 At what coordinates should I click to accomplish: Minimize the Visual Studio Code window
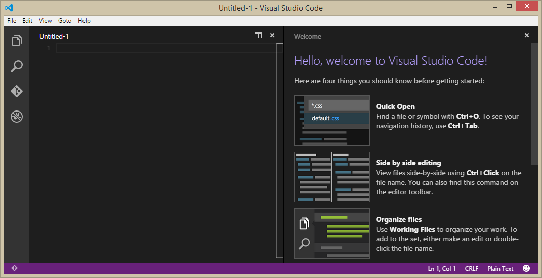pos(495,6)
